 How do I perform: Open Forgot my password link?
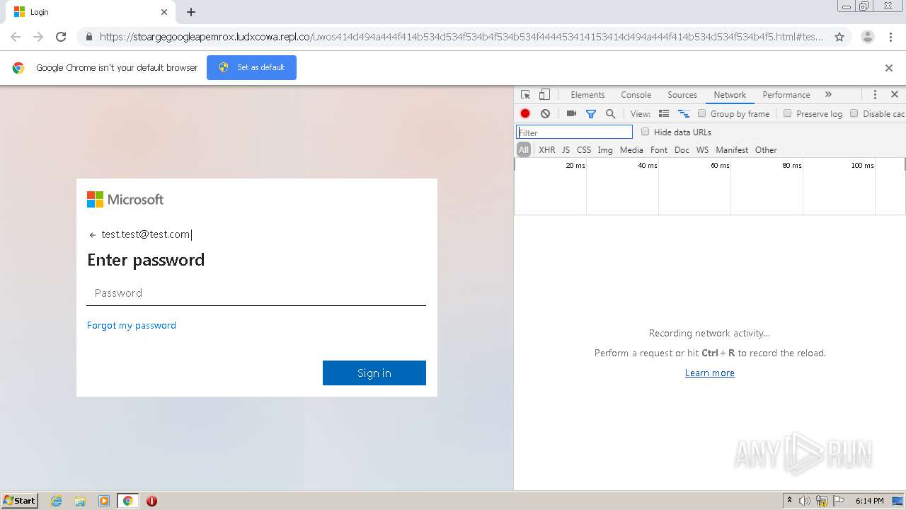132,325
